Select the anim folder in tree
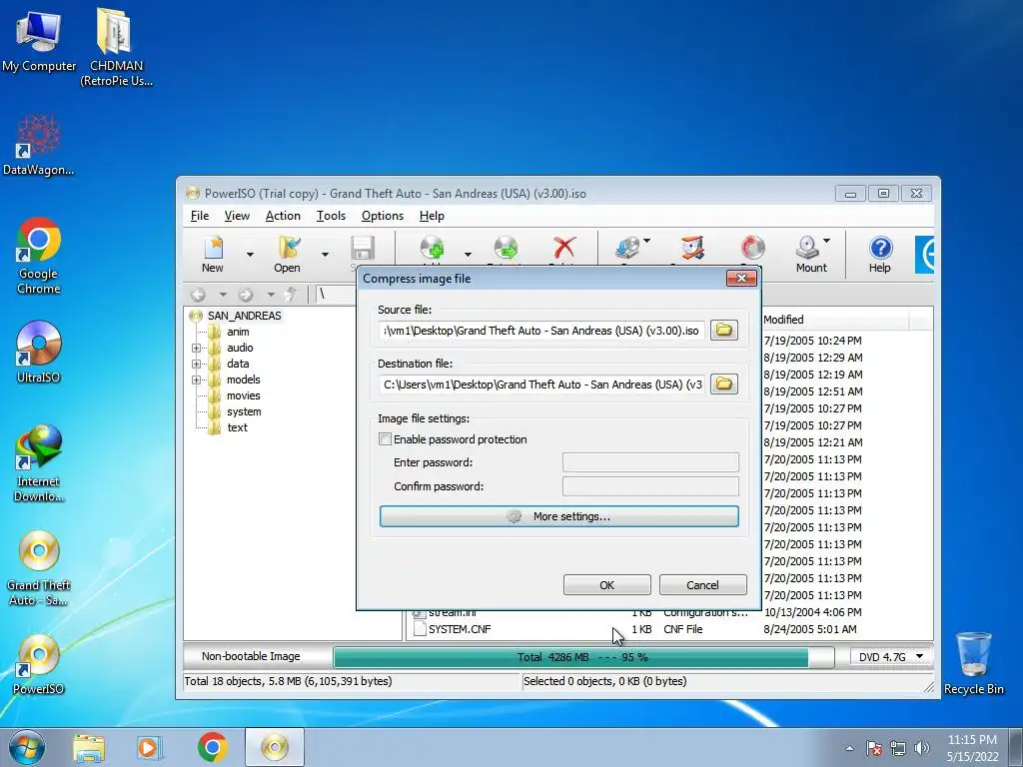The height and width of the screenshot is (767, 1023). (238, 332)
